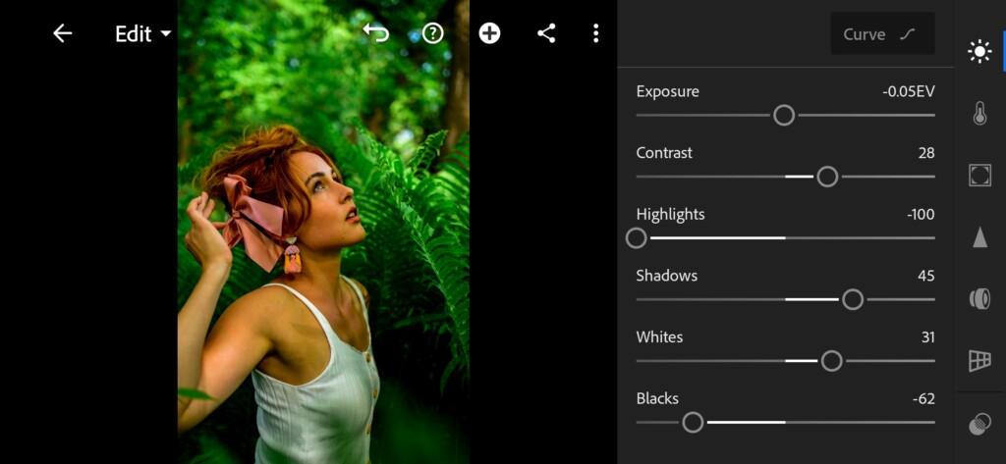Open the three-dot overflow menu
Image resolution: width=1006 pixels, height=464 pixels.
596,33
